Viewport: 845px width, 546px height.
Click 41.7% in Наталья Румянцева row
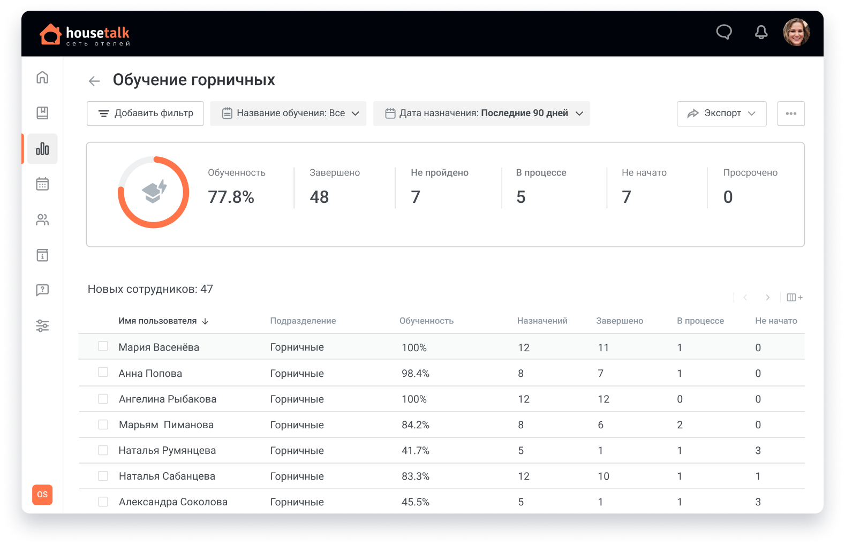(x=416, y=450)
